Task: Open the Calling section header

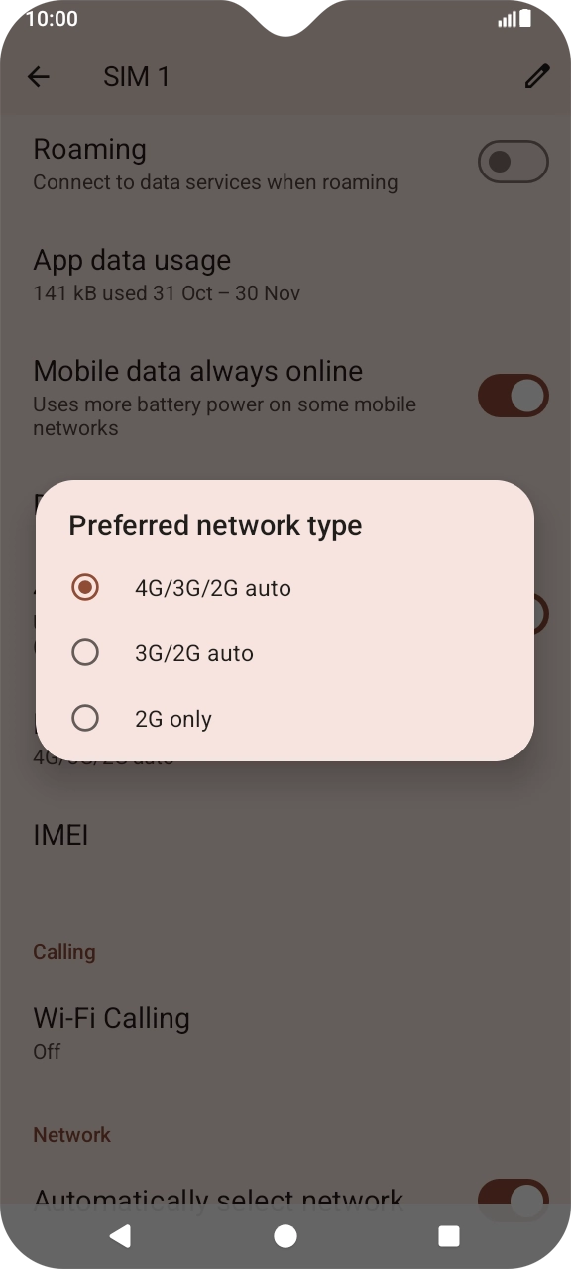Action: (x=63, y=951)
